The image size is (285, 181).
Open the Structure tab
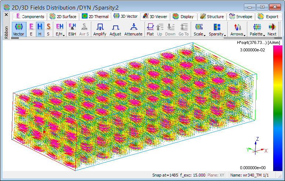tap(211, 17)
